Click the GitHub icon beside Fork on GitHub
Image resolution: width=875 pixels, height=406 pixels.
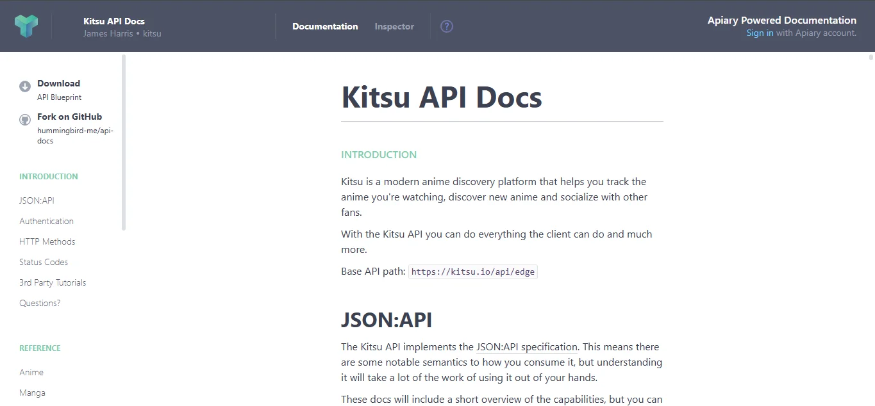click(x=24, y=119)
